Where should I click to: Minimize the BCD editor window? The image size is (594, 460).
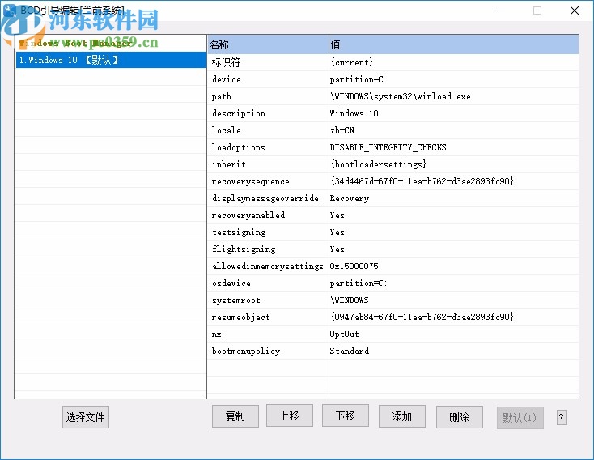click(501, 11)
